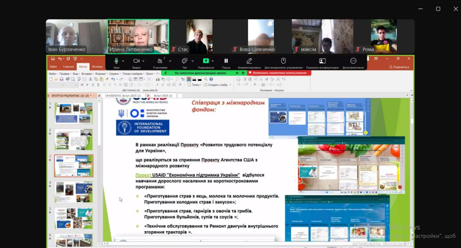The height and width of the screenshot is (248, 461).
Task: Open the Темы themes dropdown
Action: [x=194, y=85]
